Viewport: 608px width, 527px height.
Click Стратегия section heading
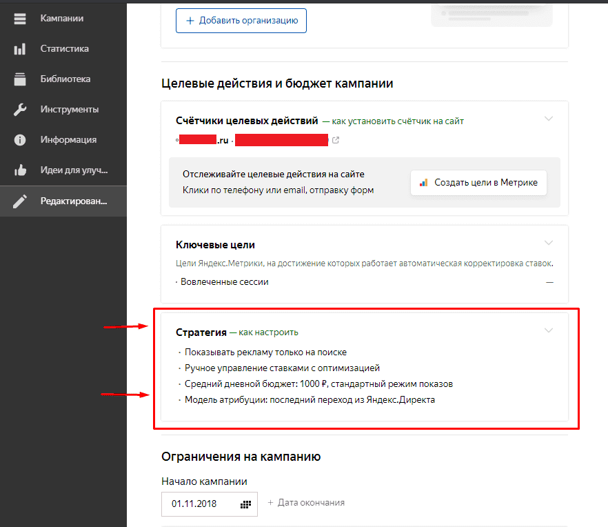tap(201, 332)
